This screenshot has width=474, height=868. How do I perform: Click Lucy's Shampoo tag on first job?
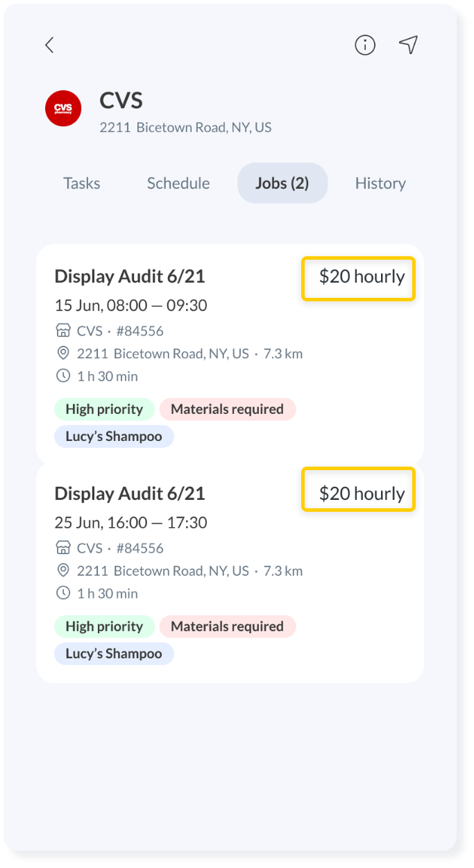pyautogui.click(x=114, y=437)
